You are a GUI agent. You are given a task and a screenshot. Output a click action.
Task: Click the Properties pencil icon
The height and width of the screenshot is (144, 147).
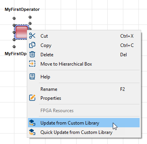click(x=32, y=98)
